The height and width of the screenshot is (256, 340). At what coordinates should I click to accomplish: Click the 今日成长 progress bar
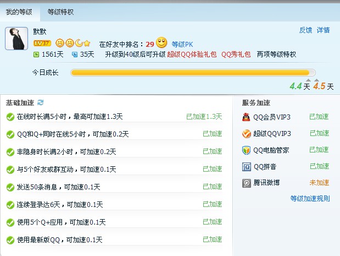tap(193, 72)
